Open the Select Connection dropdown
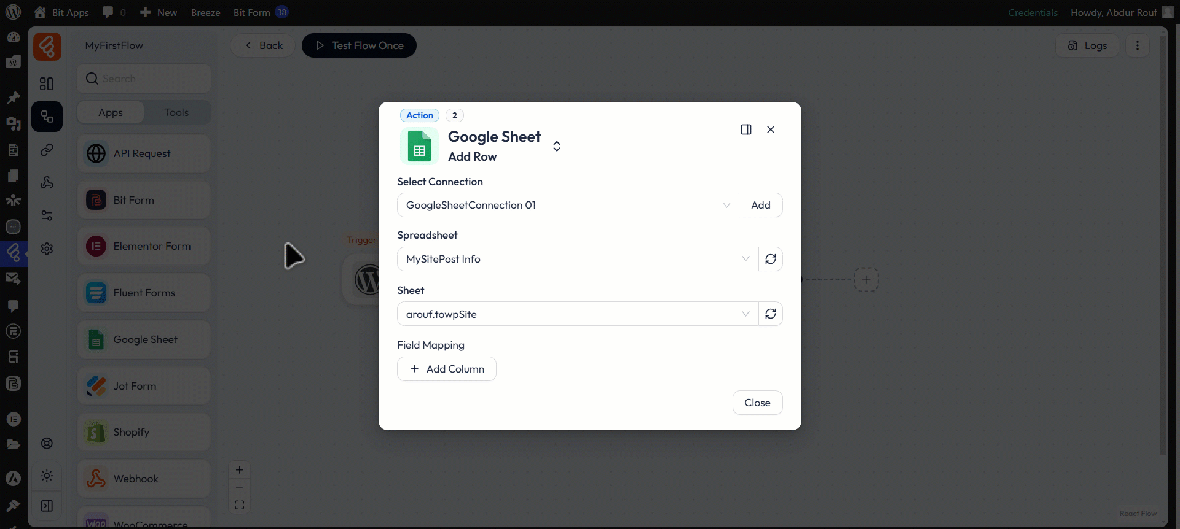Image resolution: width=1180 pixels, height=529 pixels. click(568, 205)
